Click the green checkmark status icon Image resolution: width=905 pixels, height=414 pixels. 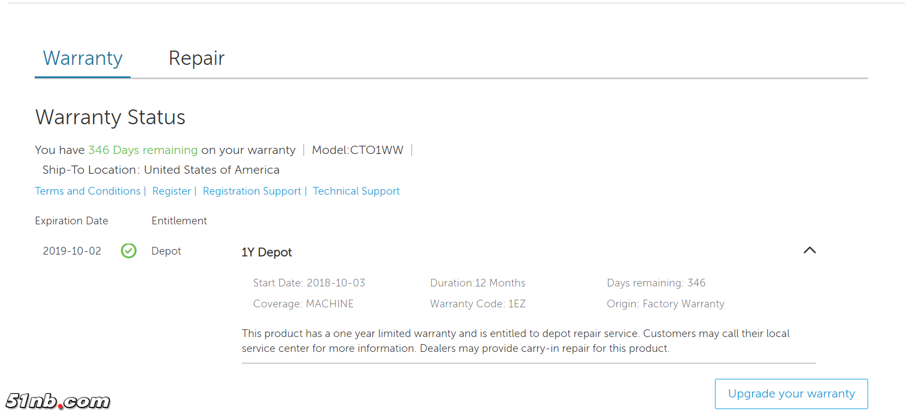click(128, 251)
